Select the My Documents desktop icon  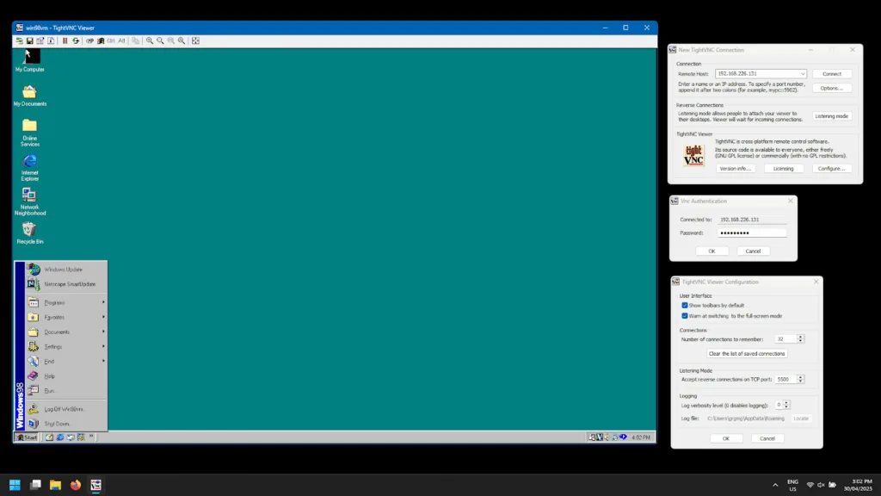(30, 95)
